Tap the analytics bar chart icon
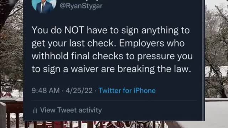 tap(35, 110)
